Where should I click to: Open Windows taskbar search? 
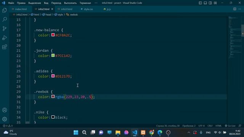click(84, 132)
